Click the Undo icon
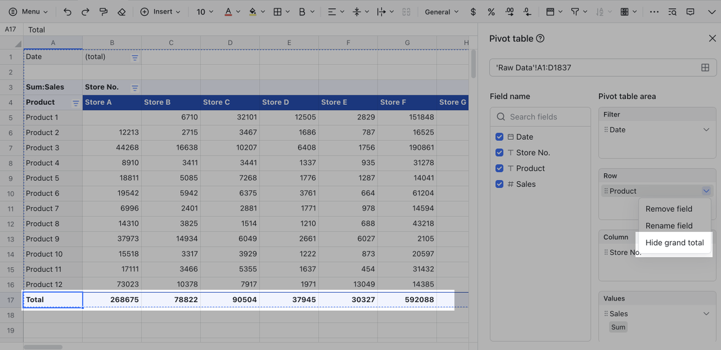This screenshot has width=721, height=350. (x=68, y=12)
